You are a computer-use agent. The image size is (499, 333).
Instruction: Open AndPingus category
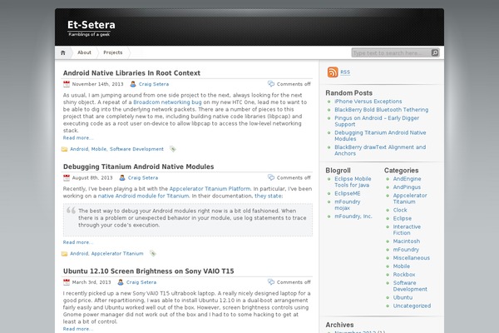pyautogui.click(x=407, y=187)
